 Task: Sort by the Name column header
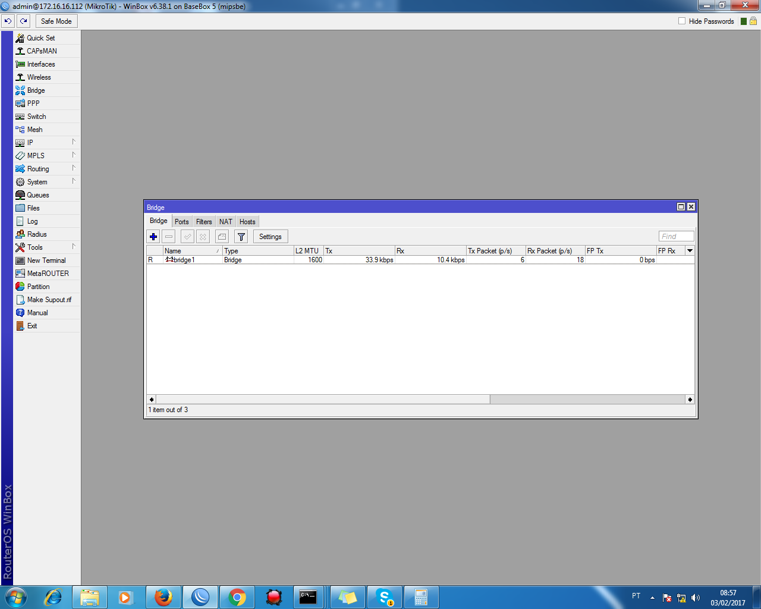tap(193, 251)
